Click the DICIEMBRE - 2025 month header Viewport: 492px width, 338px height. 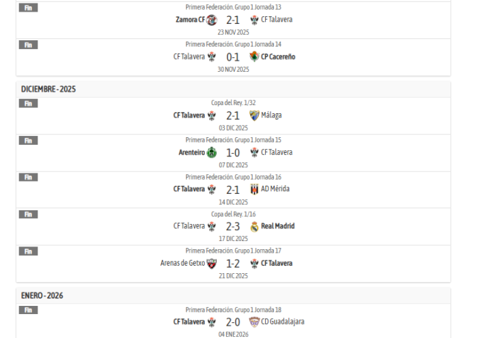(x=49, y=89)
